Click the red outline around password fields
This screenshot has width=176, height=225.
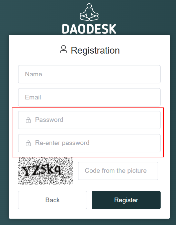88,108
